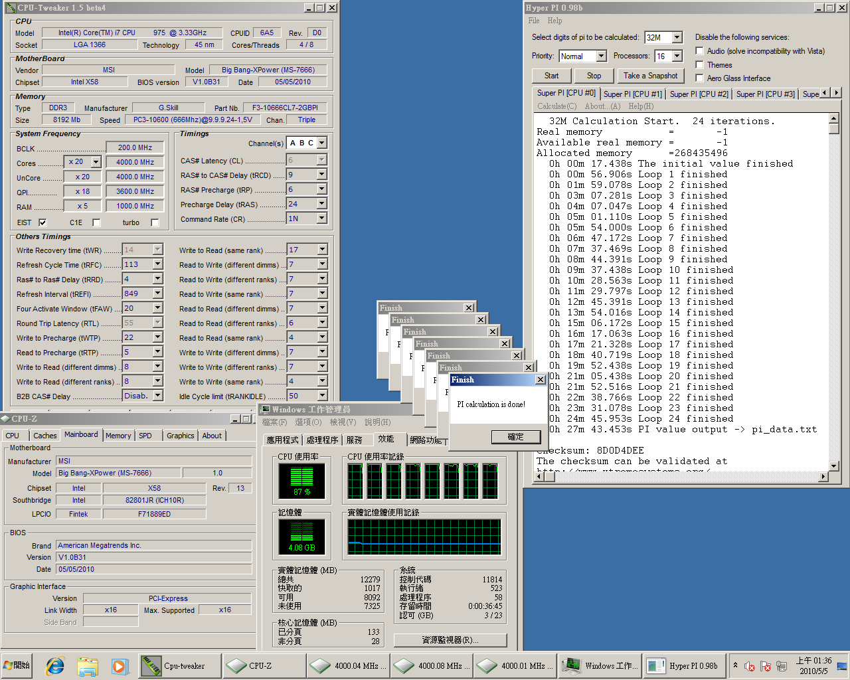Viewport: 850px width, 680px height.
Task: Switch to Cpu-tweaker via its taskbar button
Action: [180, 665]
